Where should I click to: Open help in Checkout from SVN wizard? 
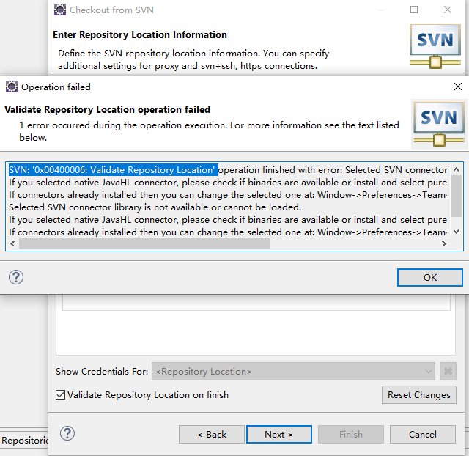[x=67, y=433]
